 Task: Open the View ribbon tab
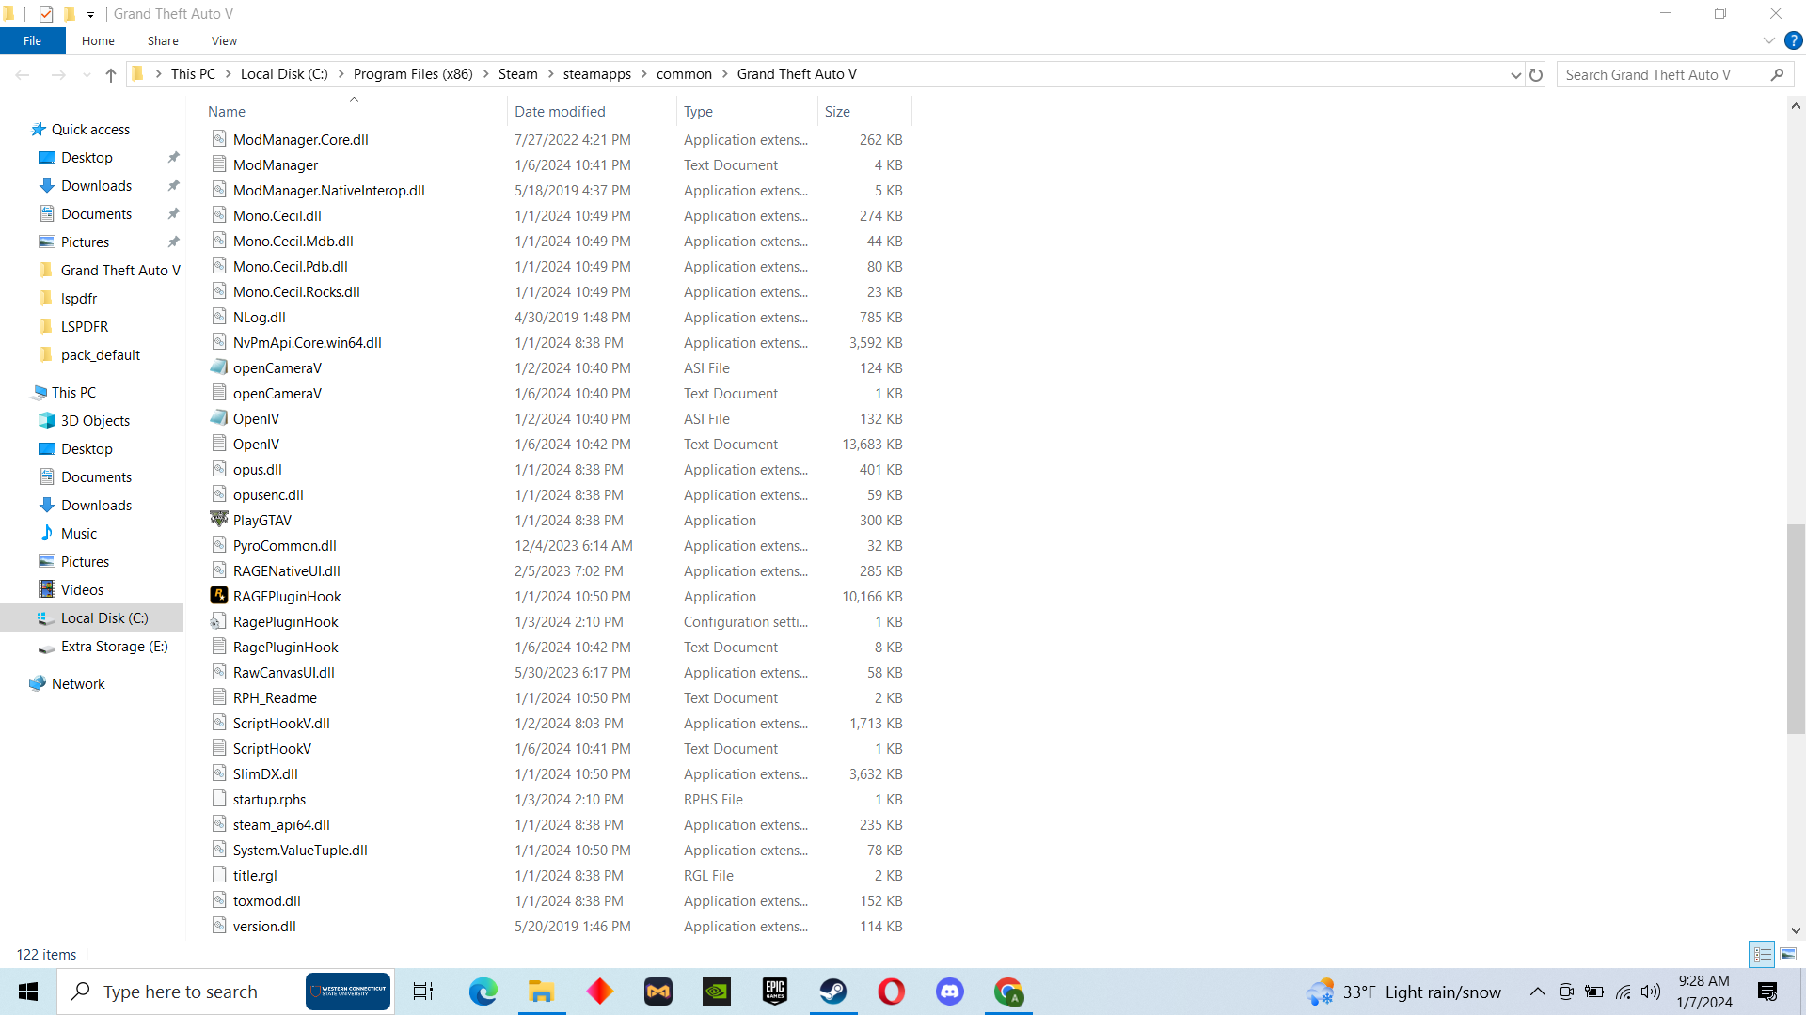click(224, 40)
